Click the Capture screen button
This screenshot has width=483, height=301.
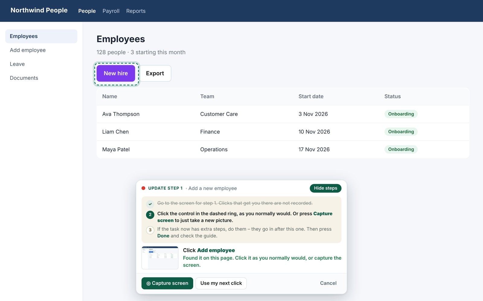pos(167,283)
